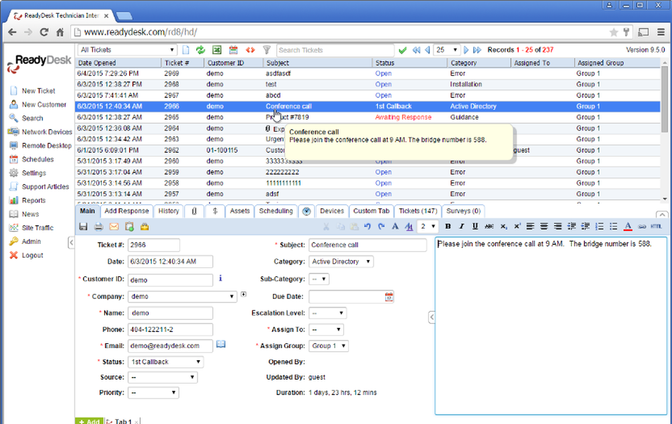Collapse the left sidebar with arrow handle
Image resolution: width=672 pixels, height=424 pixels.
(71, 243)
